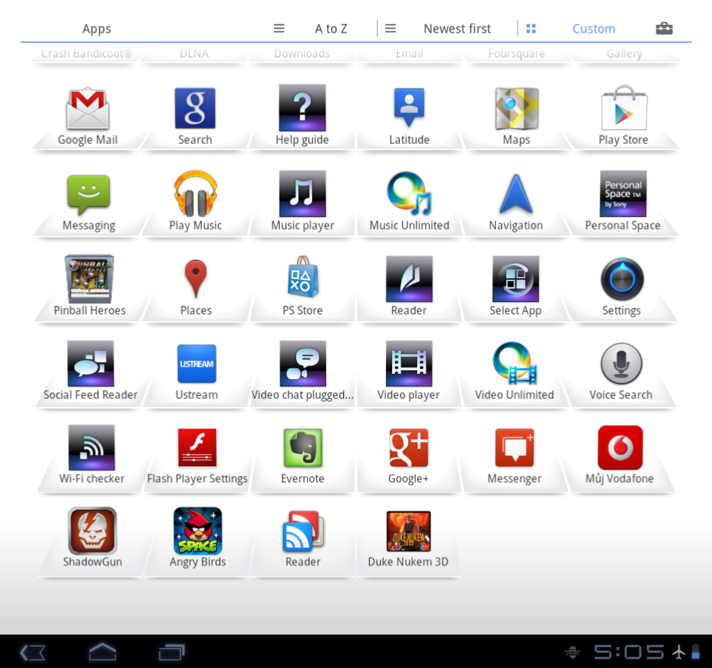Image resolution: width=712 pixels, height=668 pixels.
Task: Launch Angry Birds
Action: click(x=196, y=531)
